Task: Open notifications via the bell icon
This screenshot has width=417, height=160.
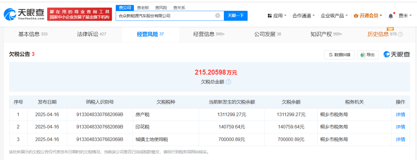Action: [x=391, y=16]
